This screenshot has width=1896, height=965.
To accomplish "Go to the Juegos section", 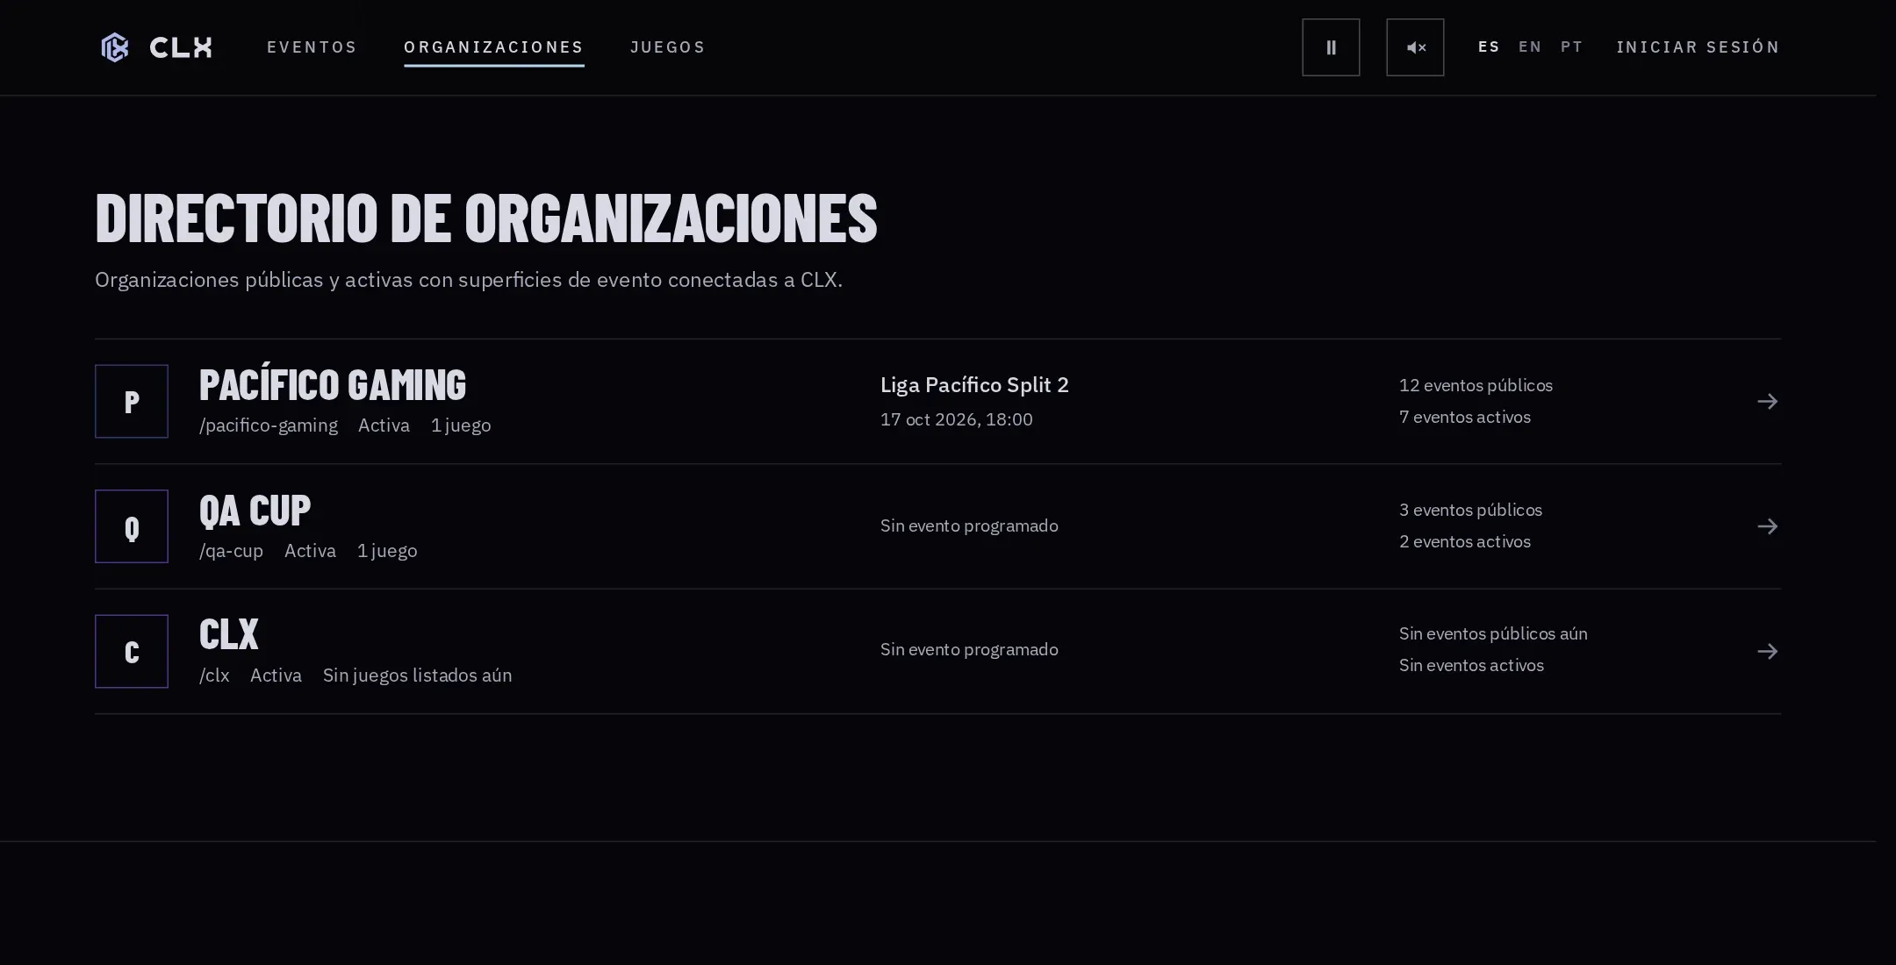I will click(668, 47).
